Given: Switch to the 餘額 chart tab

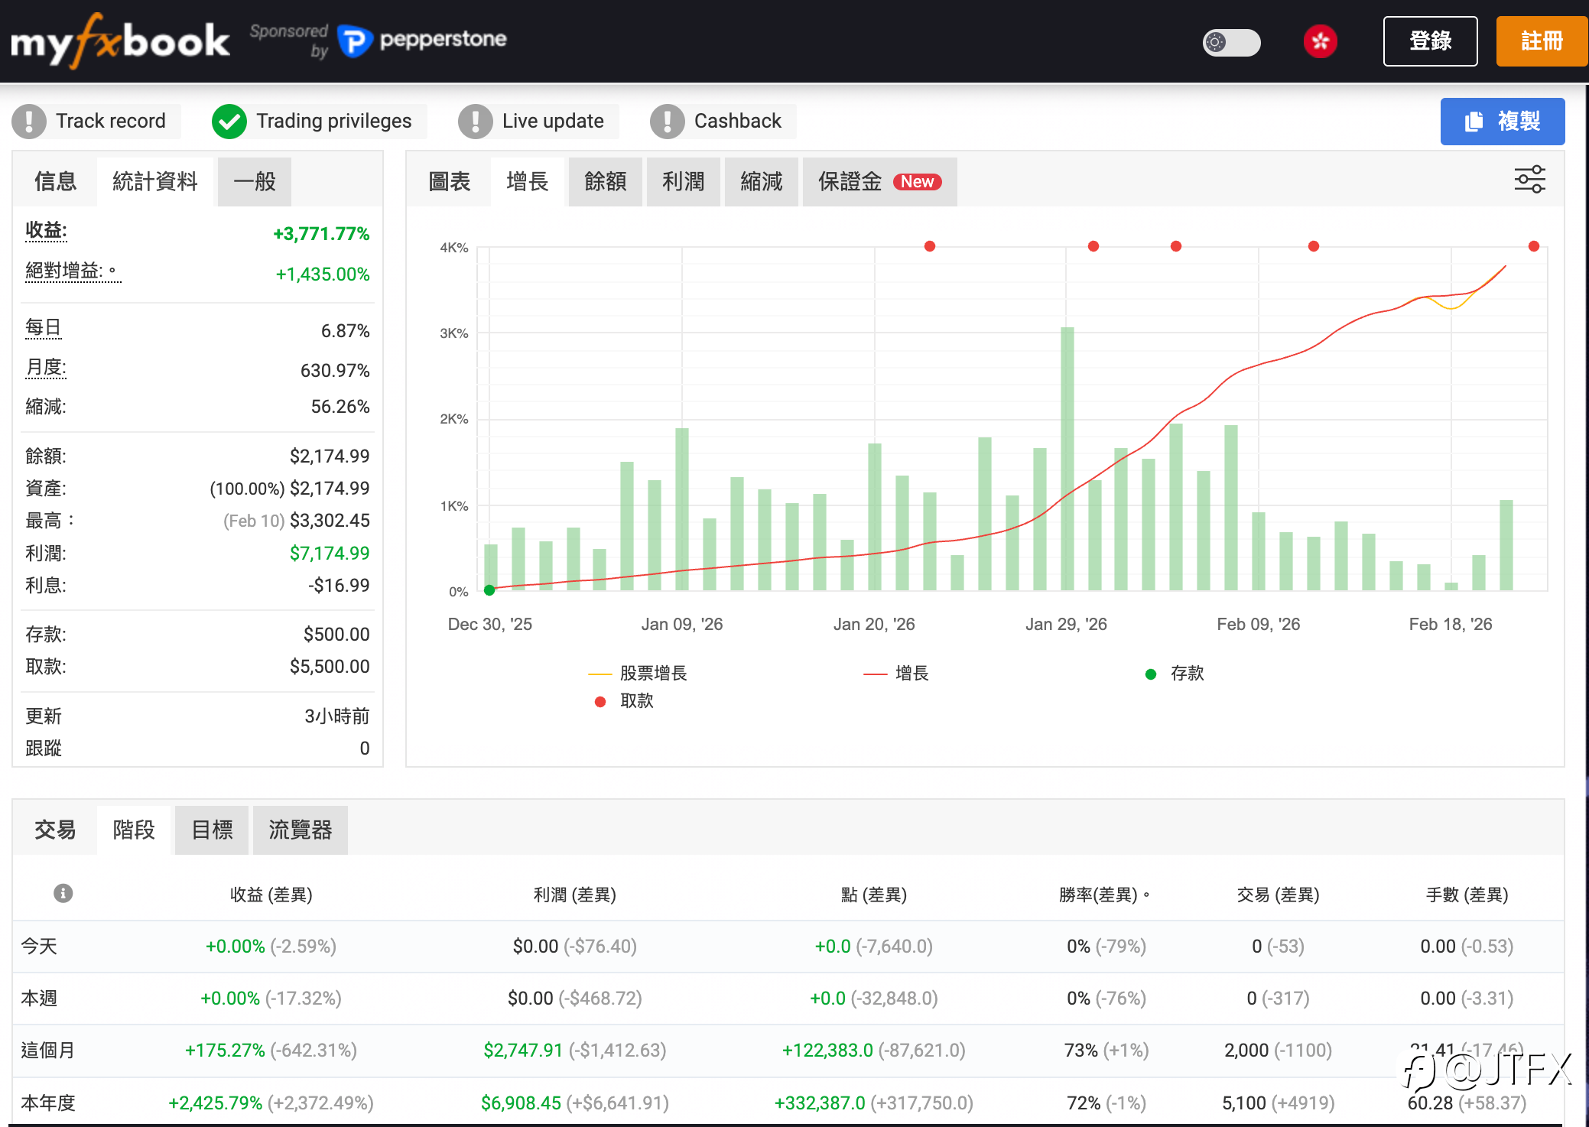Looking at the screenshot, I should [605, 182].
